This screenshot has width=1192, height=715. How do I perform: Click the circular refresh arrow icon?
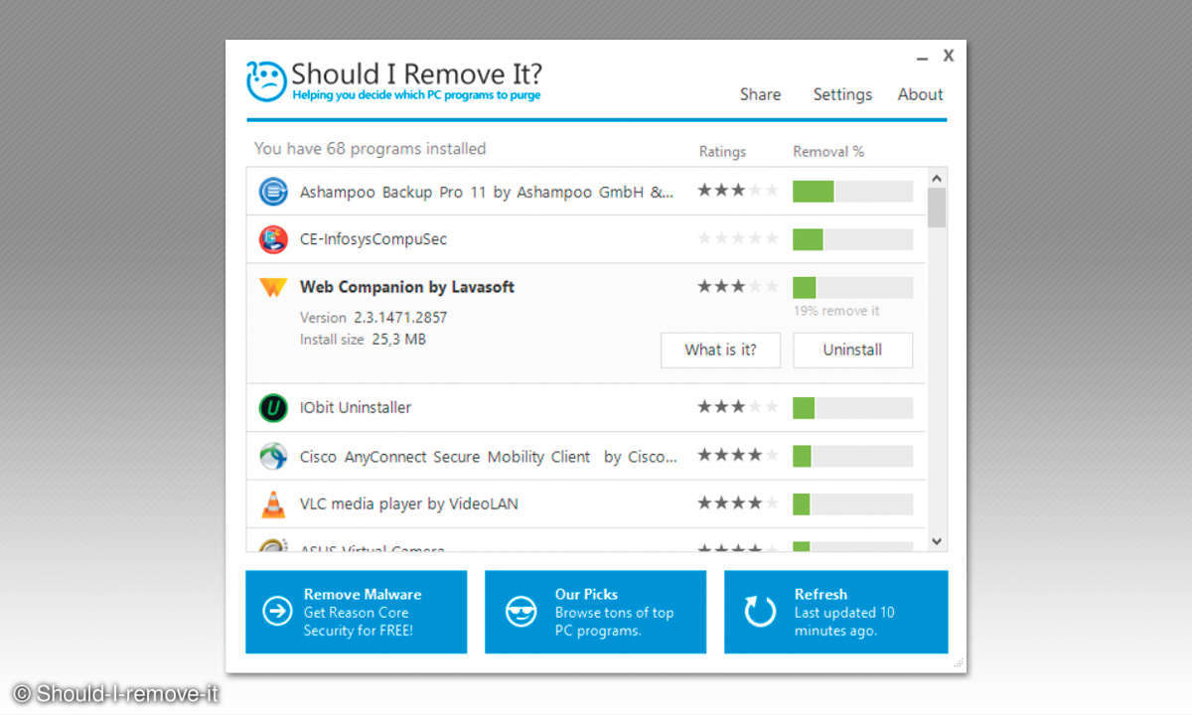tap(761, 612)
